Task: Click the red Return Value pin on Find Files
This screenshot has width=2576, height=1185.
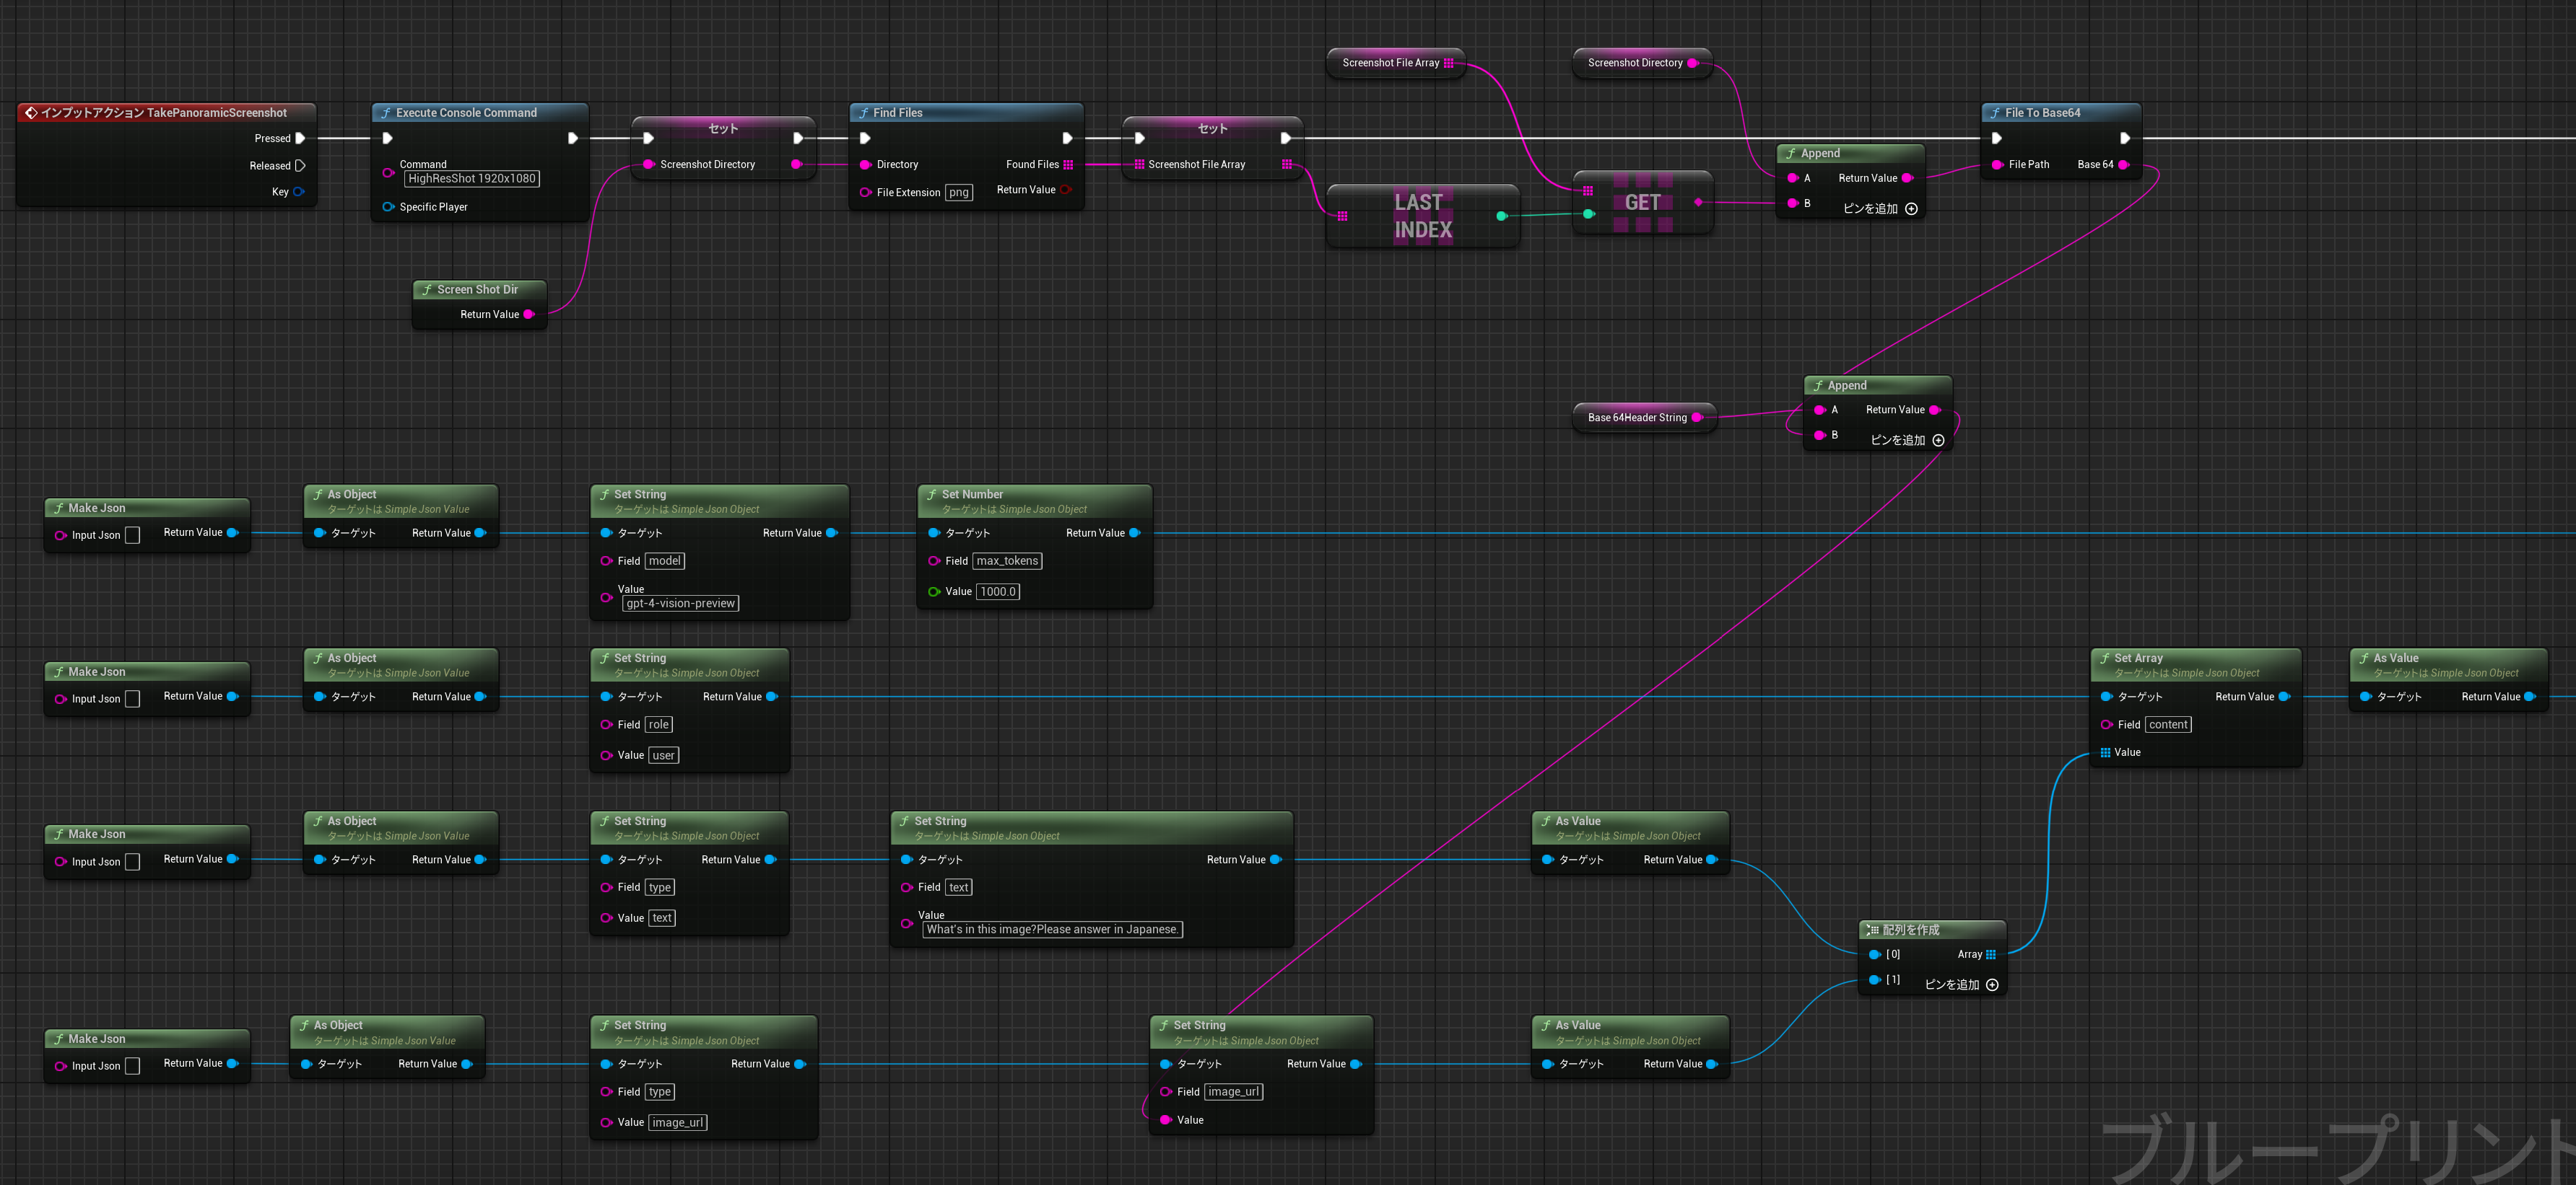Action: [1066, 190]
